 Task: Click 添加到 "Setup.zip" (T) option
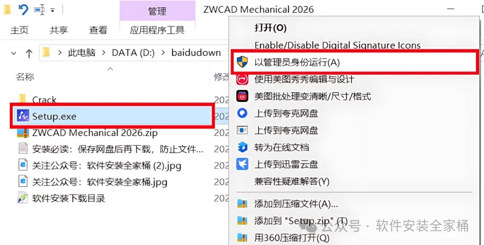[x=301, y=221]
